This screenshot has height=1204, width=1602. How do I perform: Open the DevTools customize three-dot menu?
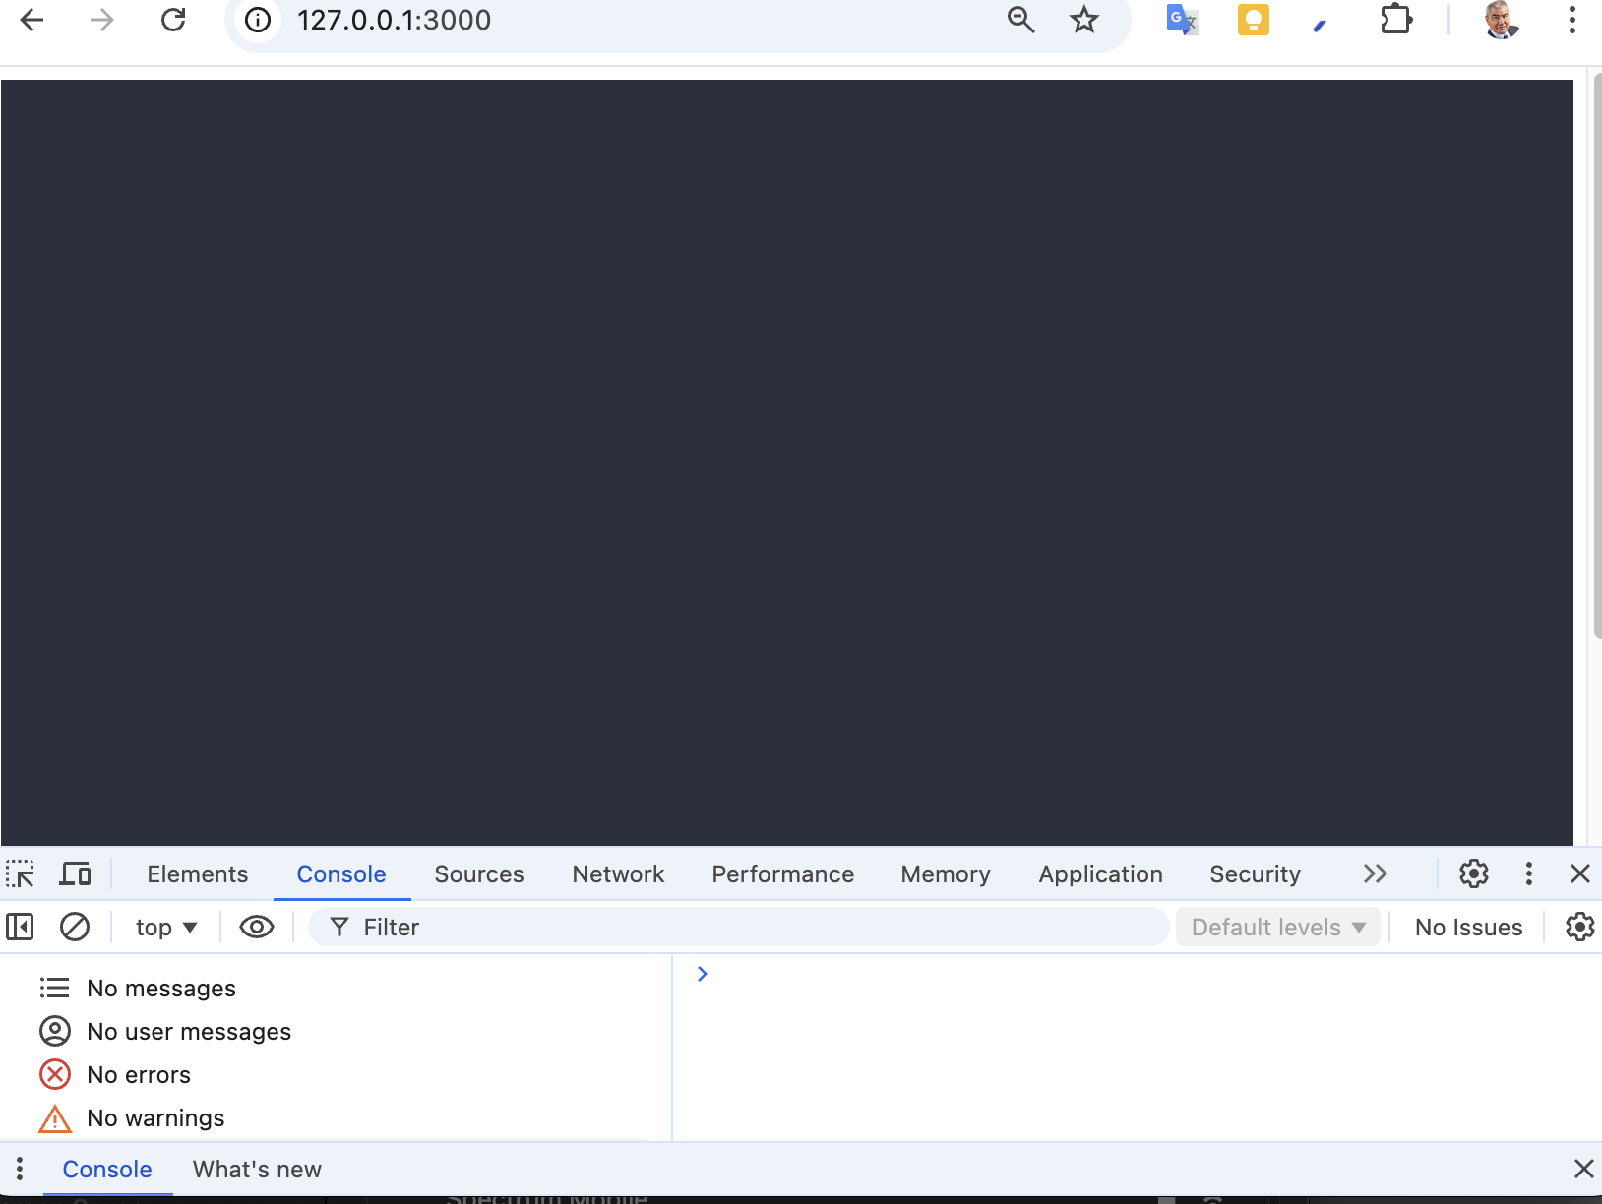coord(1528,873)
